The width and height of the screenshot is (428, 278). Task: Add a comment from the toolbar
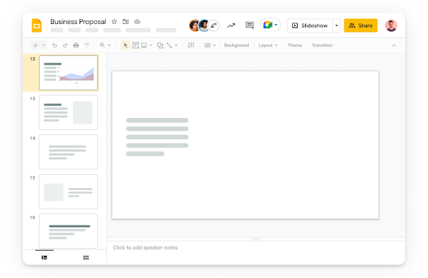tap(191, 45)
